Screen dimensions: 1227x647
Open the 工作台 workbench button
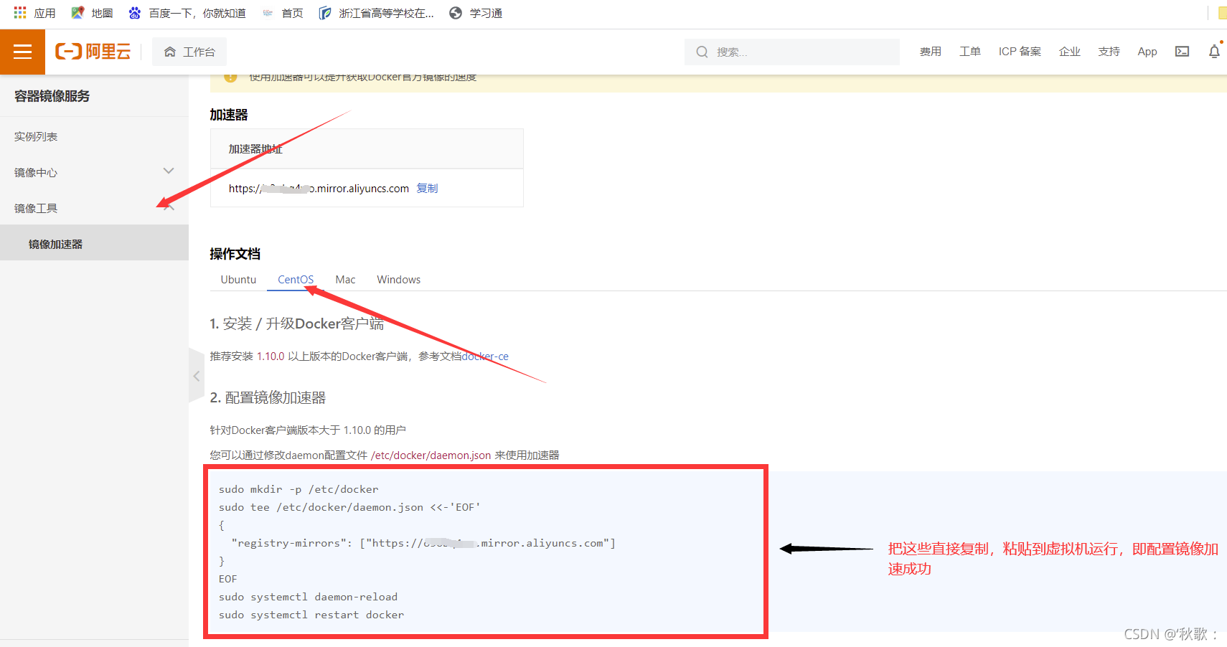(189, 52)
